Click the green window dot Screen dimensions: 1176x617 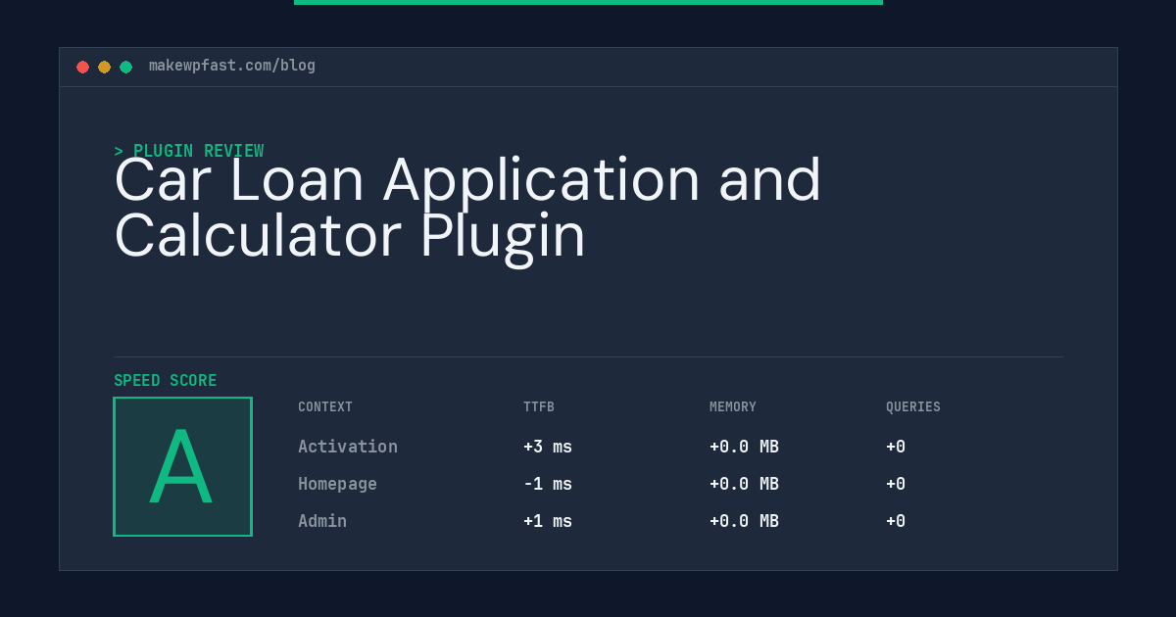point(125,67)
